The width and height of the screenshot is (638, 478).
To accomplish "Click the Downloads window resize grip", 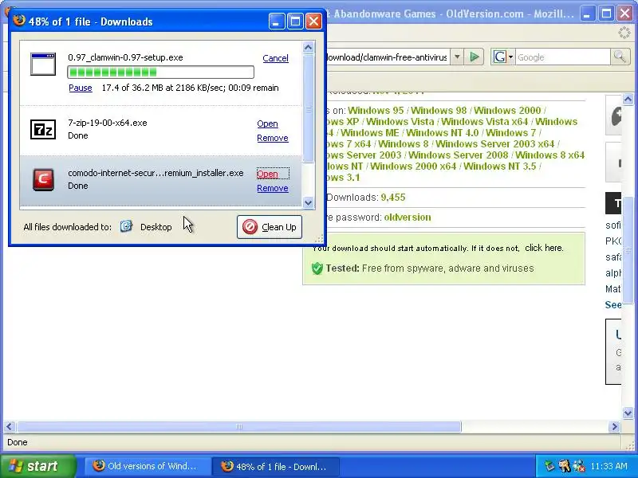I will coord(319,238).
